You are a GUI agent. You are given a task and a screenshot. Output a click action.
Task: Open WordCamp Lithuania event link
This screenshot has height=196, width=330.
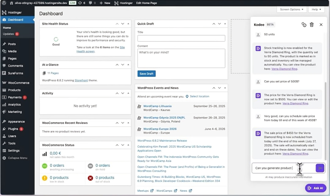(x=157, y=106)
